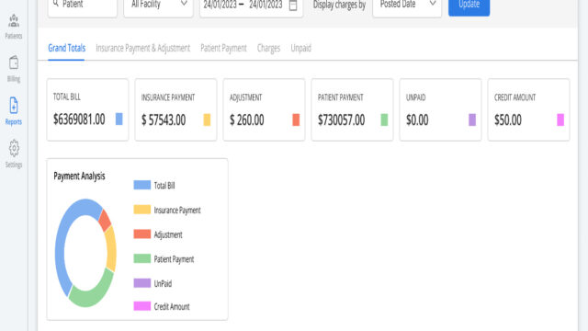Open the Unpaid tab

301,48
